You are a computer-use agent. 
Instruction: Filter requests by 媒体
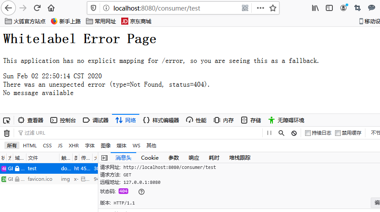(x=121, y=146)
